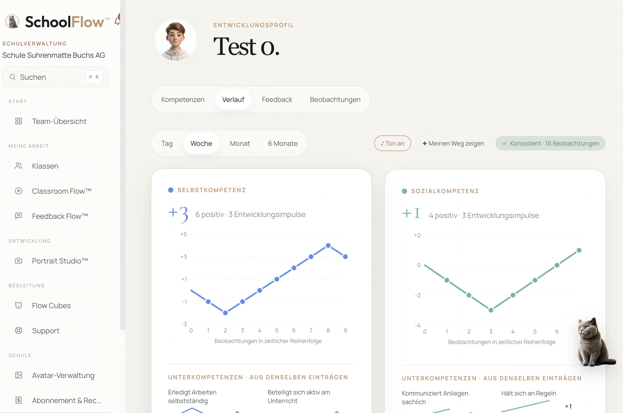
Task: Click blue Selbstkompetenz color dot
Action: click(171, 190)
